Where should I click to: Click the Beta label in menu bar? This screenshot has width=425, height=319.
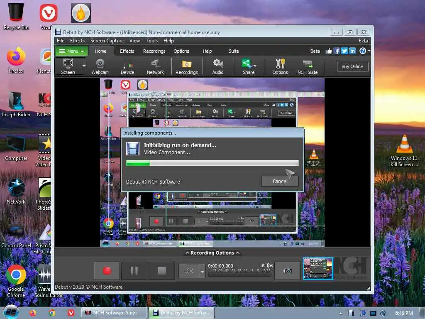tap(363, 41)
